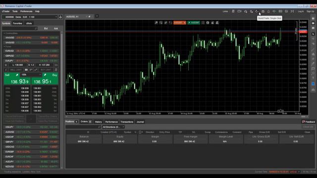317x178 pixels.
Task: Click the BUY LIMIT button
Action: 46,70
